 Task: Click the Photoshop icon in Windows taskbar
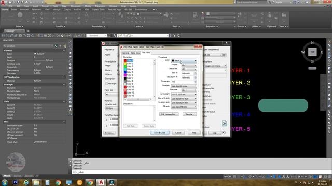coord(15,182)
